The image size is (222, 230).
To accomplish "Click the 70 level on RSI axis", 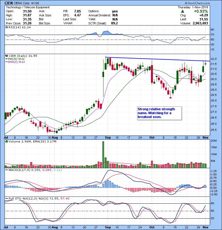I will 213,35.
